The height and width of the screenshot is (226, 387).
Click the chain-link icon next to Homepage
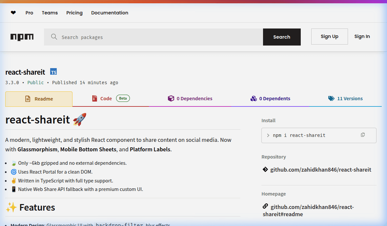pyautogui.click(x=265, y=207)
